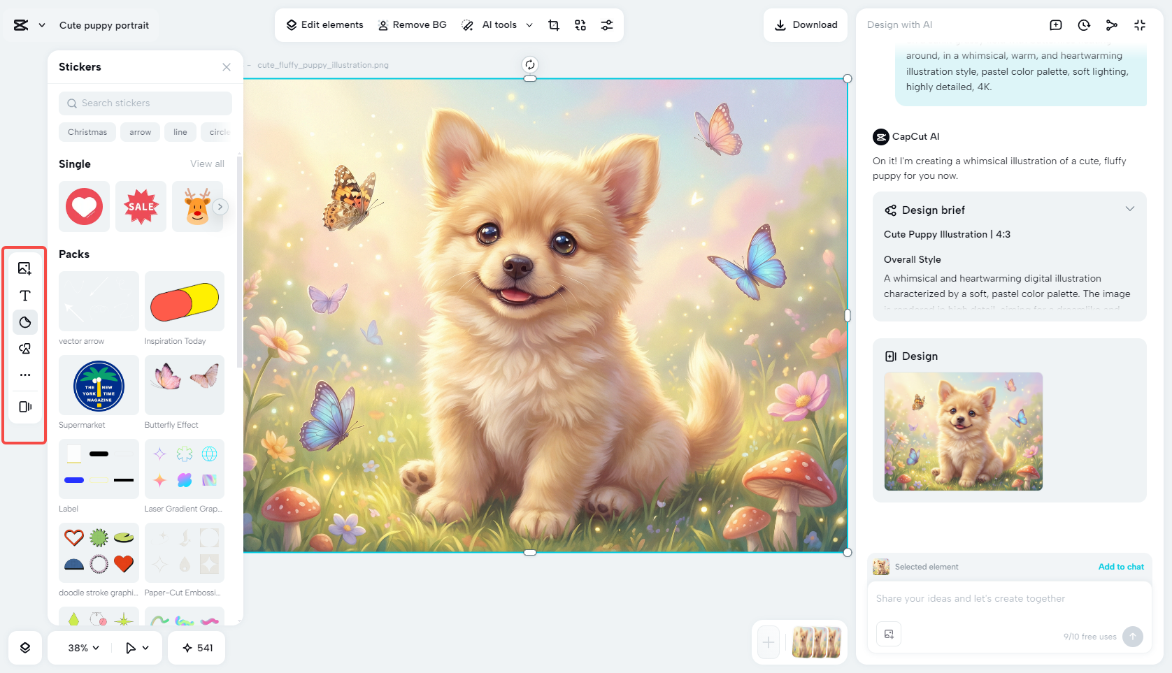Click the share icon in Design with AI
Screen dimensions: 1172x673
[x=1112, y=25]
